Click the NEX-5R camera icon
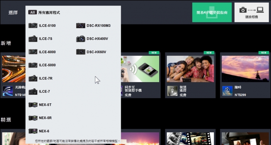 [x=33, y=118]
